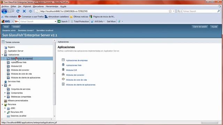Screen dimensions: 223x125
Task: Click the JDBC database icon
Action: click(8, 108)
